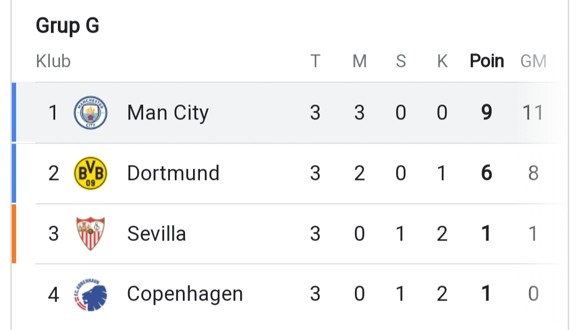Click Dortmund's 6 points value
This screenshot has height=330, width=579.
487,173
